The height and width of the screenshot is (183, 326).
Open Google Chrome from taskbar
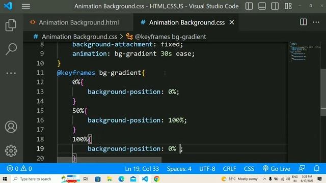pyautogui.click(x=157, y=179)
